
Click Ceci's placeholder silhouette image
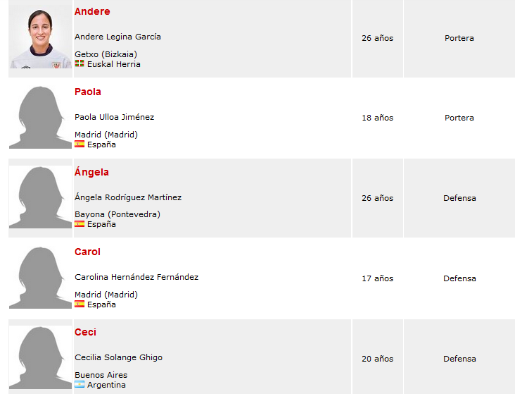[40, 357]
